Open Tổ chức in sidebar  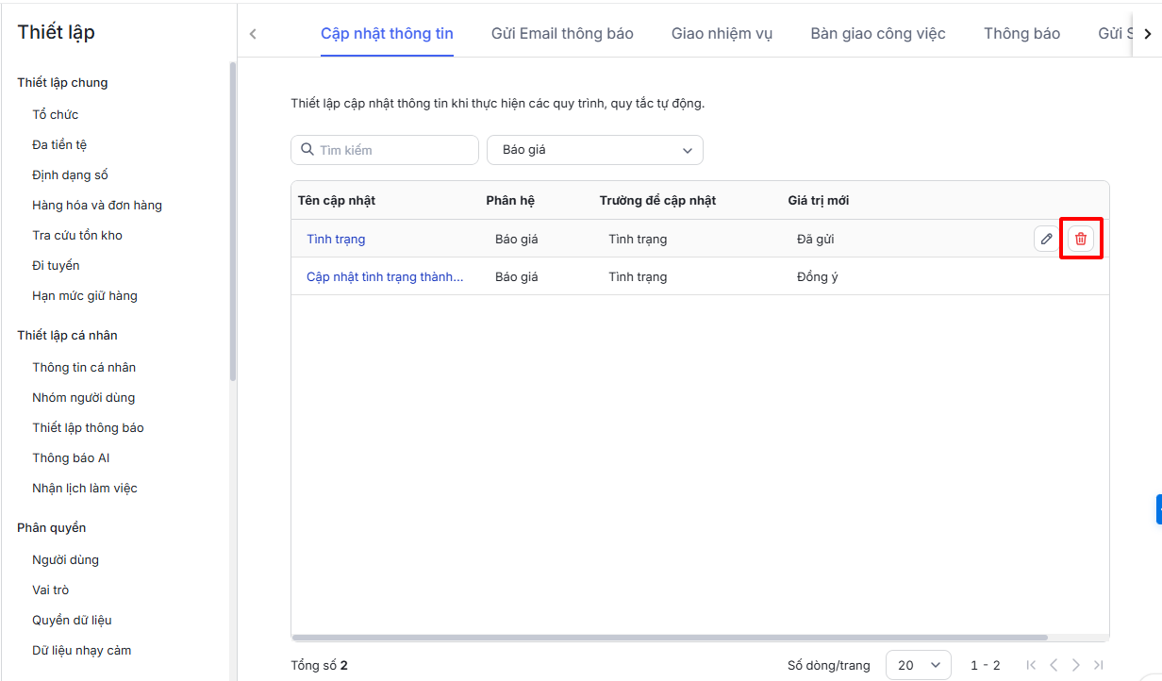[x=56, y=115]
